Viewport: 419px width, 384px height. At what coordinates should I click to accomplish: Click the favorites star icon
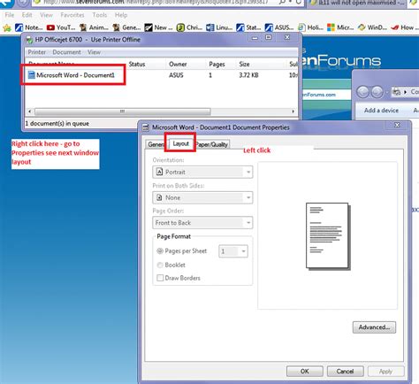click(x=7, y=27)
